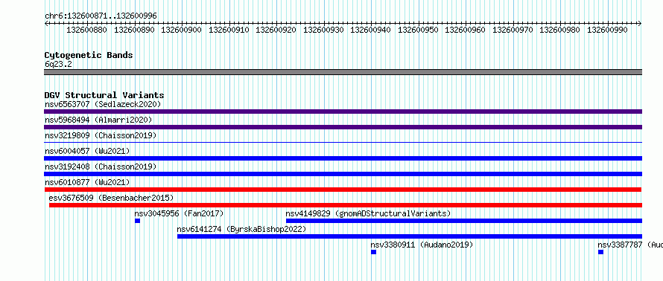Select the small blue marker under nsv3387787
Screen dimensions: 663x281
600,252
